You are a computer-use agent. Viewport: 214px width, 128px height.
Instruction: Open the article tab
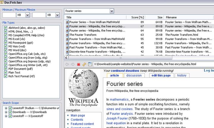tap(115, 75)
